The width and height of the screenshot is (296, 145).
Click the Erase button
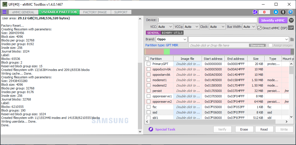tap(244, 129)
